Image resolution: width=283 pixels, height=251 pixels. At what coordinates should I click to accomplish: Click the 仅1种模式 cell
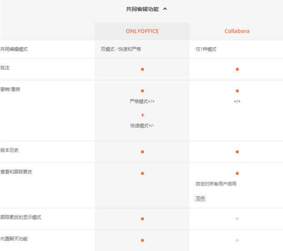tap(206, 49)
